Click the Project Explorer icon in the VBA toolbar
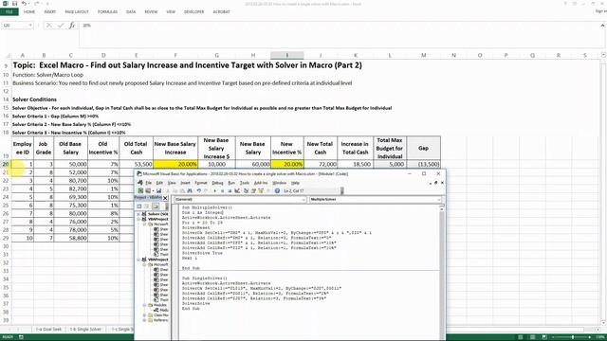Viewport: 607px width, 341px height. 246,190
